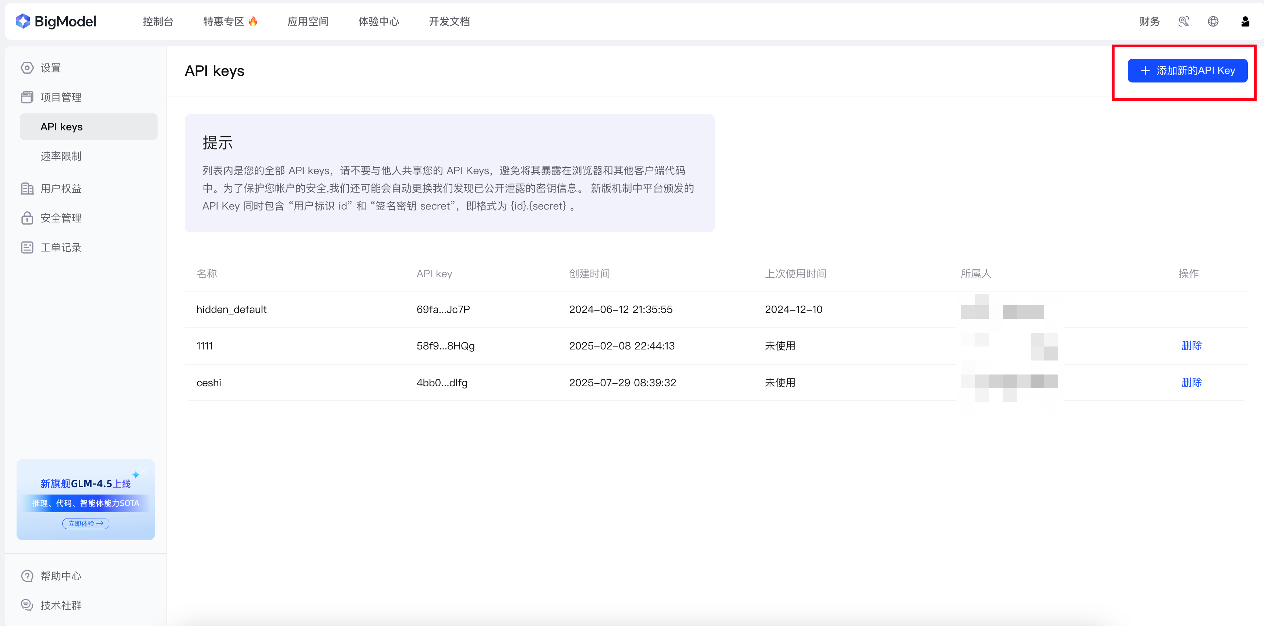1264x626 pixels.
Task: Select 速率限制 in the sidebar
Action: (61, 156)
